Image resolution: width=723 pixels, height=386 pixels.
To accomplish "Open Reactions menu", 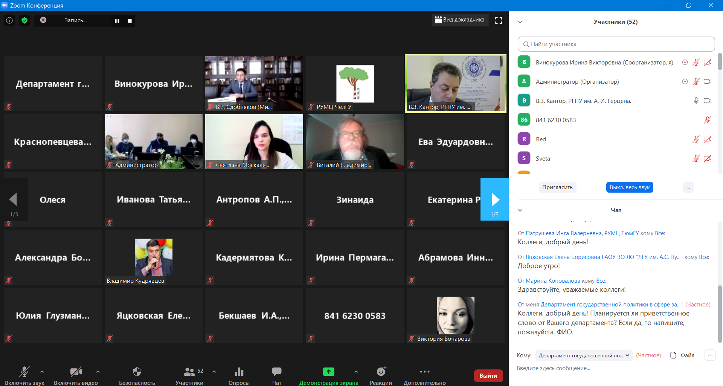I will coord(381,375).
